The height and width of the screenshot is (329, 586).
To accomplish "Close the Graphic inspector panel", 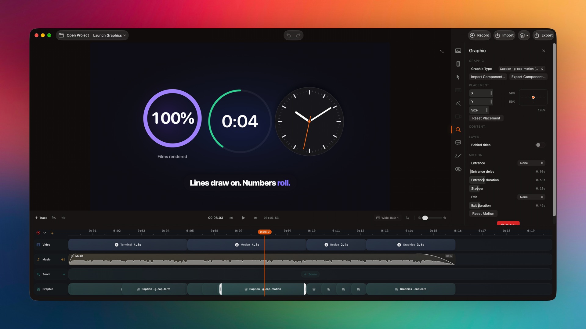I will point(544,51).
